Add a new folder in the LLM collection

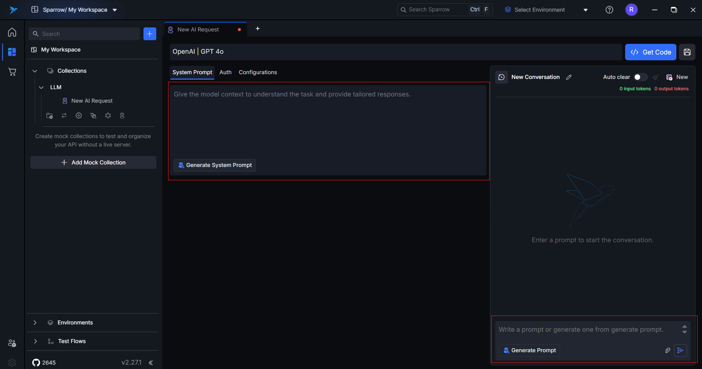point(49,116)
